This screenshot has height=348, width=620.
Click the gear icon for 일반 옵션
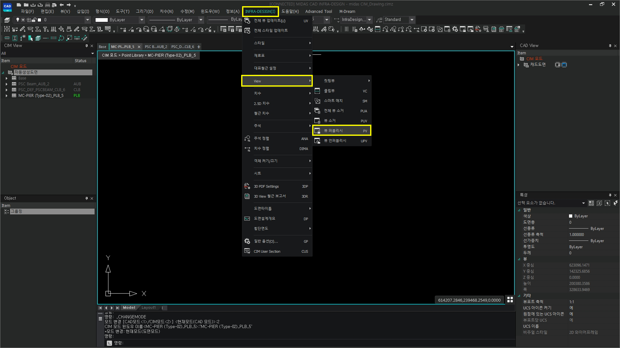coord(247,241)
